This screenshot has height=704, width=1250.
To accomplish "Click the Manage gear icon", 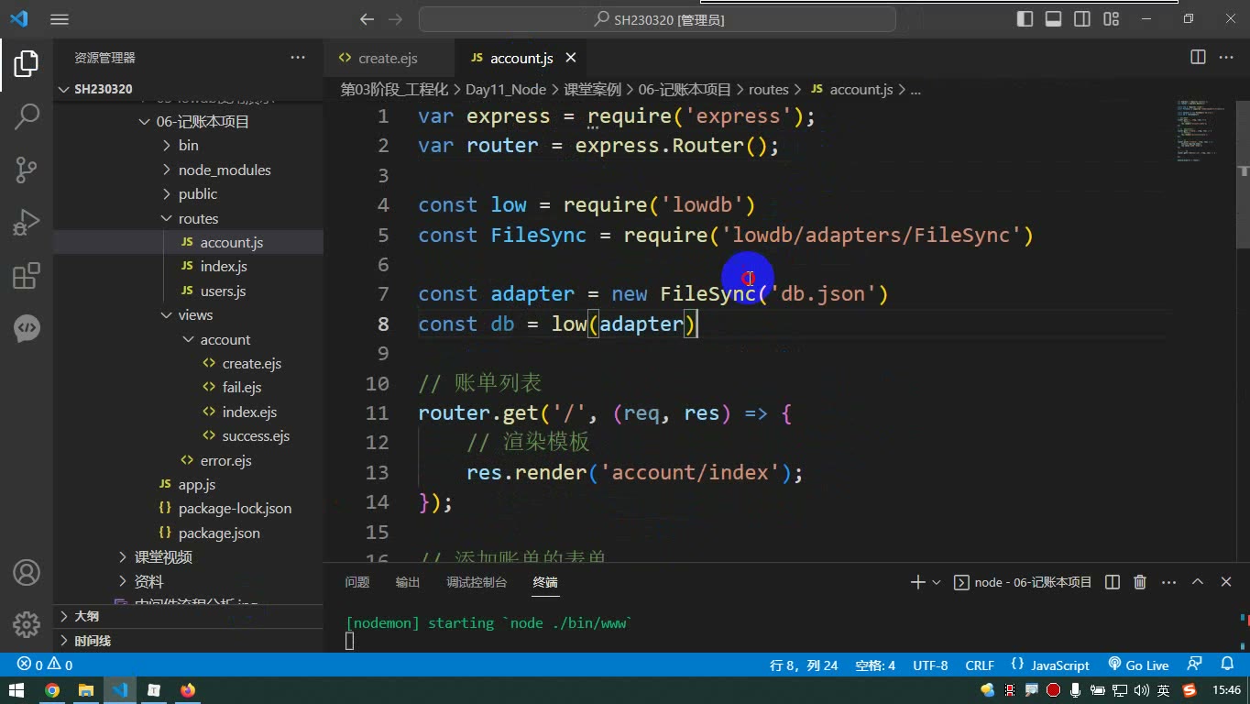I will pos(27,625).
